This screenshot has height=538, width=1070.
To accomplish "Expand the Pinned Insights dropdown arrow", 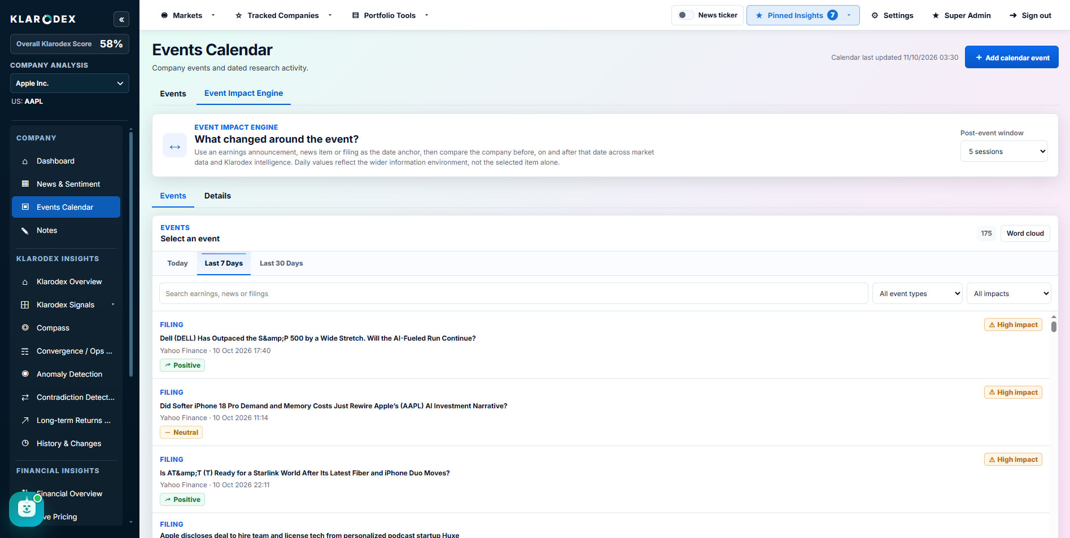I will tap(849, 15).
